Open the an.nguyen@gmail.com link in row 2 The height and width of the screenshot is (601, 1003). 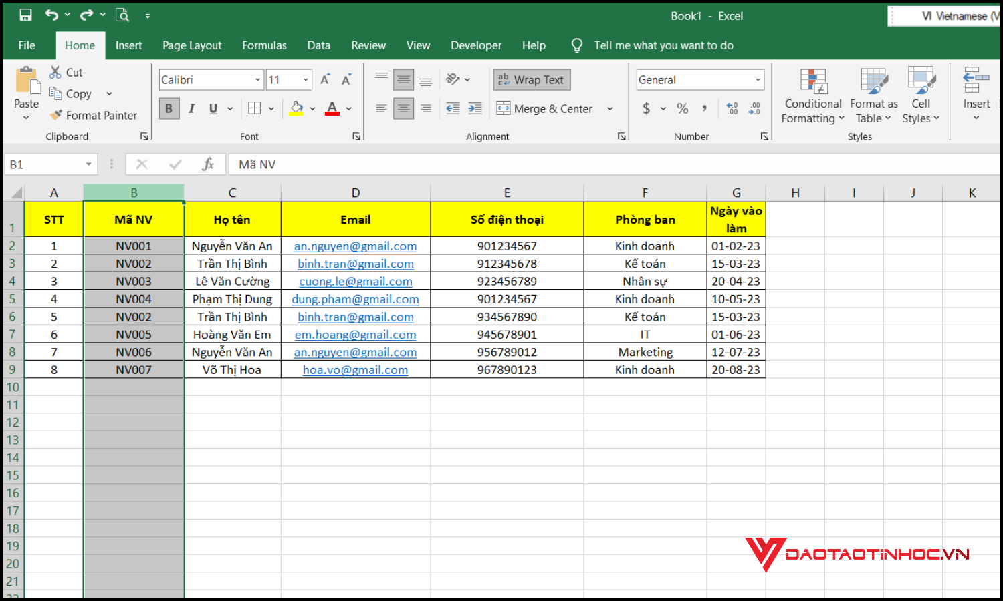[355, 246]
